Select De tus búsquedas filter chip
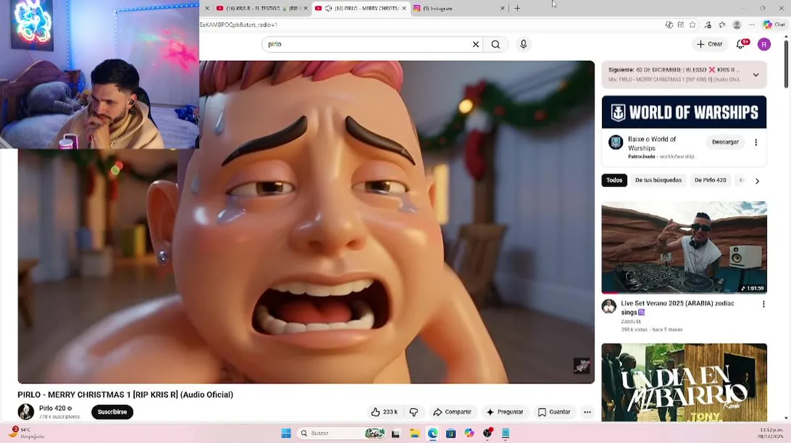 point(659,180)
